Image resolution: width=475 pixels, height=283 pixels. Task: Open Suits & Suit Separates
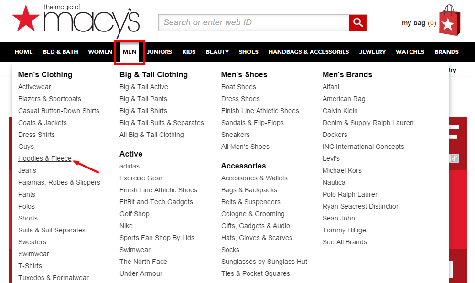(x=52, y=230)
